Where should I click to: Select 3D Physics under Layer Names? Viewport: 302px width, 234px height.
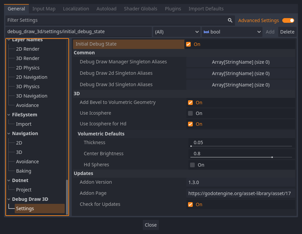click(28, 86)
